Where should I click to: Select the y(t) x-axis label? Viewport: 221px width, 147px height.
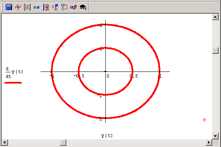pyautogui.click(x=107, y=136)
